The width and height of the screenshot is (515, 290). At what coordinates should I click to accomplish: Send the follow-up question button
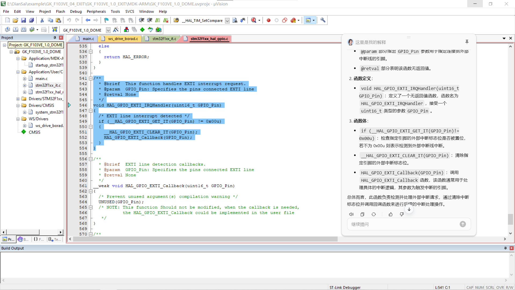click(463, 224)
